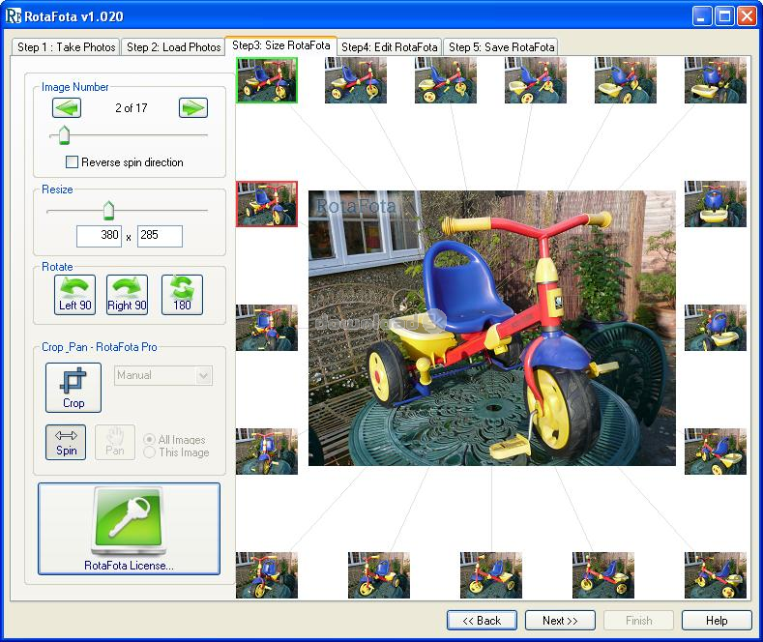Select the third thumbnail down left column
Screen dimensions: 763x642
pos(267,328)
